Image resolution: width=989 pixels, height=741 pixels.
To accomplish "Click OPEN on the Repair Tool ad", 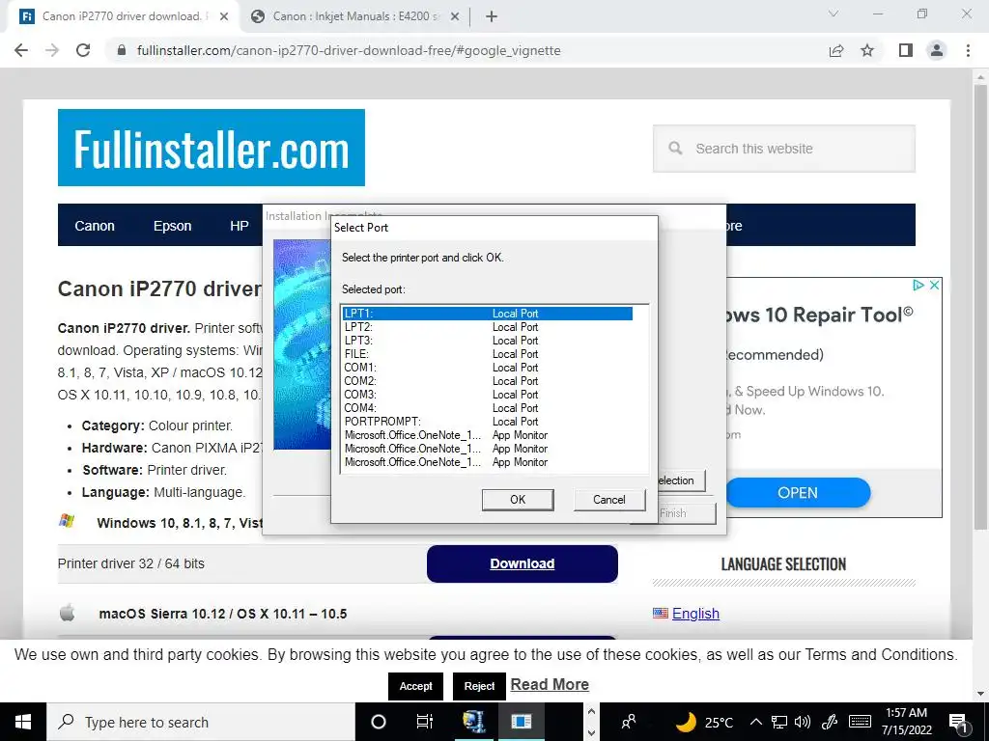I will click(x=798, y=493).
